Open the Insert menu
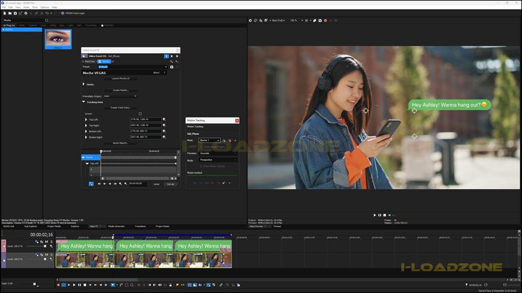The width and height of the screenshot is (522, 293). [x=26, y=7]
